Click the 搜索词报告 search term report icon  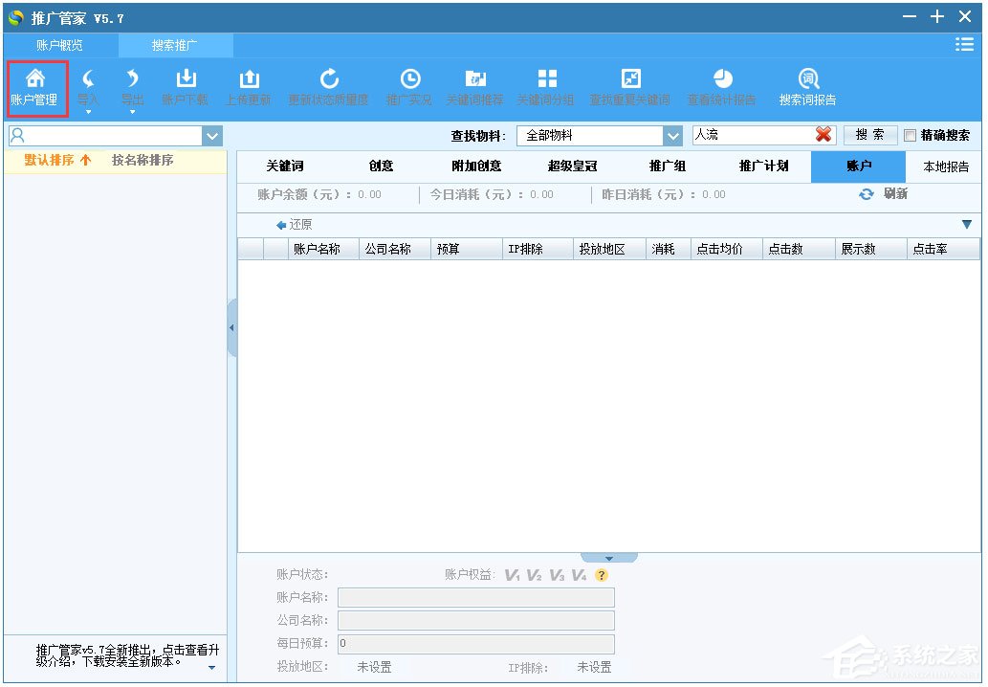coord(806,87)
